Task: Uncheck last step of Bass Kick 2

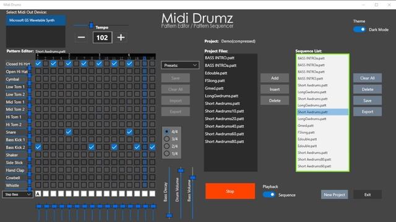Action: coord(152,147)
